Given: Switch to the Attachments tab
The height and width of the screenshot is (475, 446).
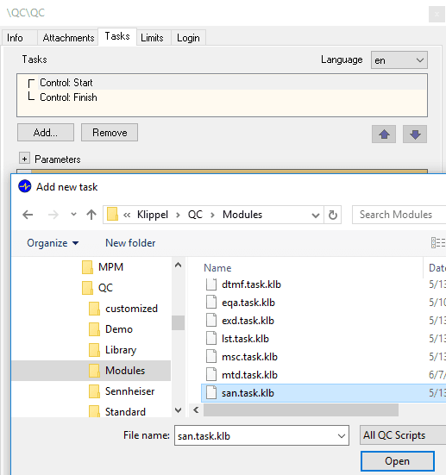Looking at the screenshot, I should tap(68, 38).
